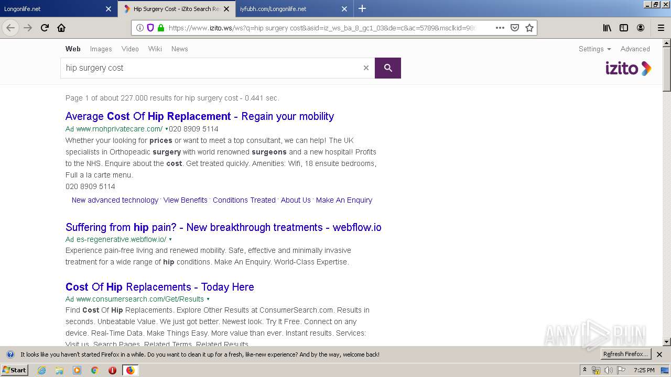The image size is (671, 377).
Task: Open the Firefox hamburger menu
Action: tap(661, 28)
